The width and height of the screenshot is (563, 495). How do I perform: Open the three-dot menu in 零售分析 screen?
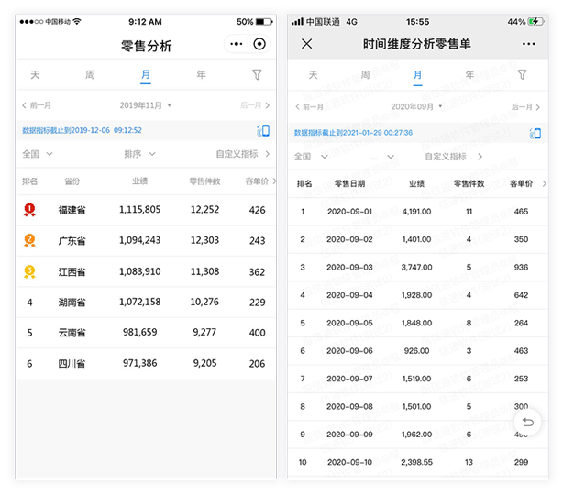237,44
